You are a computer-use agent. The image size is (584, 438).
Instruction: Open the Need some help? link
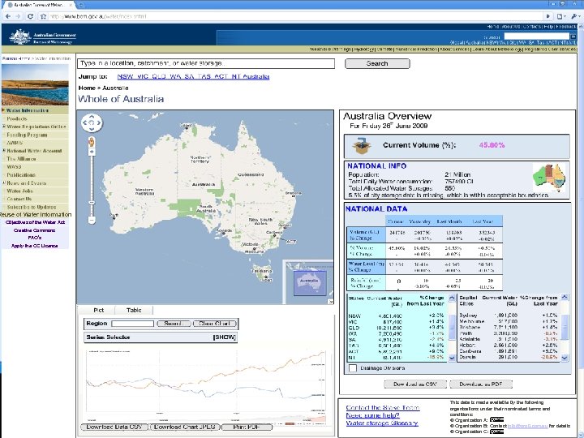(373, 415)
